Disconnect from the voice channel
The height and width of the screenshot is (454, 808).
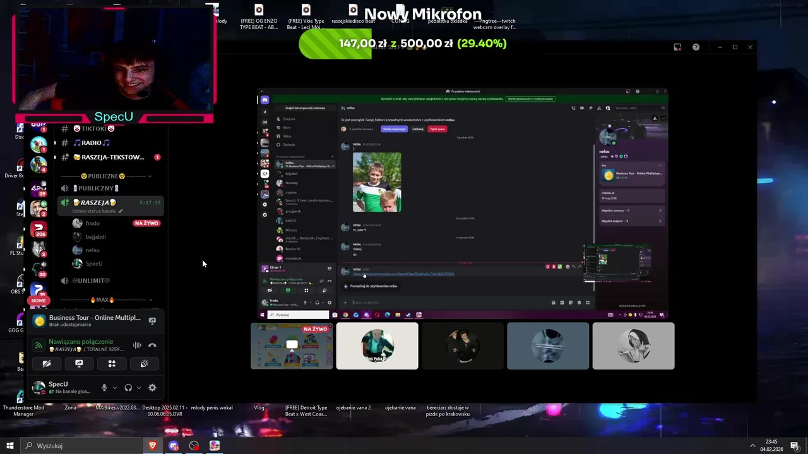(x=152, y=345)
